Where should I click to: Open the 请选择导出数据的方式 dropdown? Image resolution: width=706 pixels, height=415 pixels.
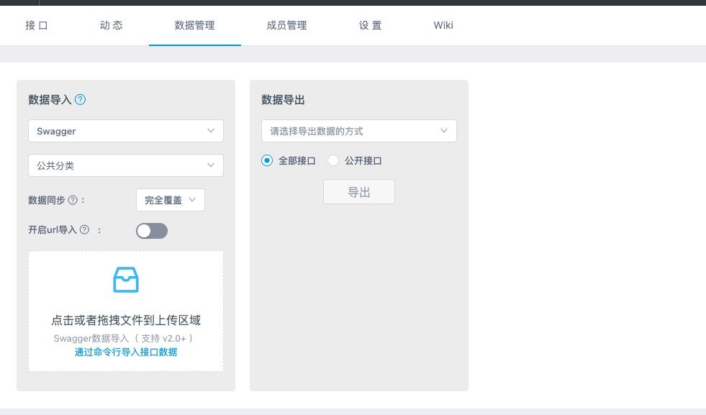point(359,131)
